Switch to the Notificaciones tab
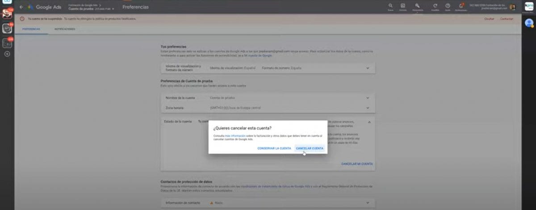Viewport: 536px width, 210px height. 65,29
